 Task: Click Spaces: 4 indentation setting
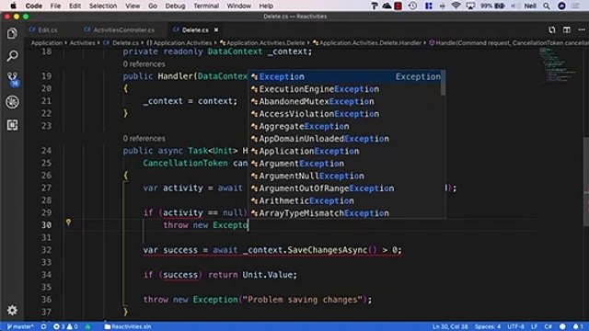pyautogui.click(x=488, y=326)
